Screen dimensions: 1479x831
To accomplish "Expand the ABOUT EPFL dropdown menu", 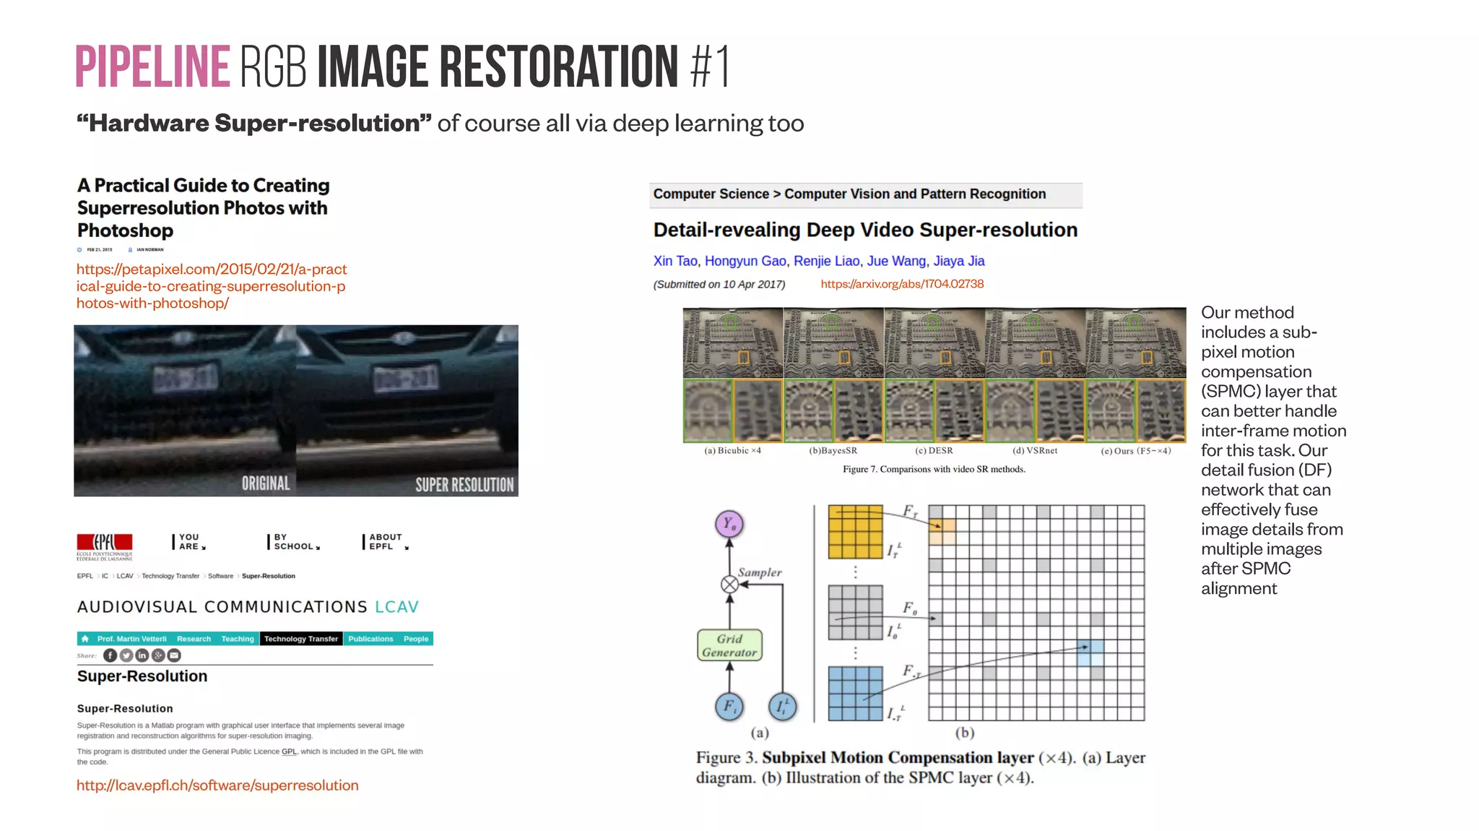I will point(386,542).
